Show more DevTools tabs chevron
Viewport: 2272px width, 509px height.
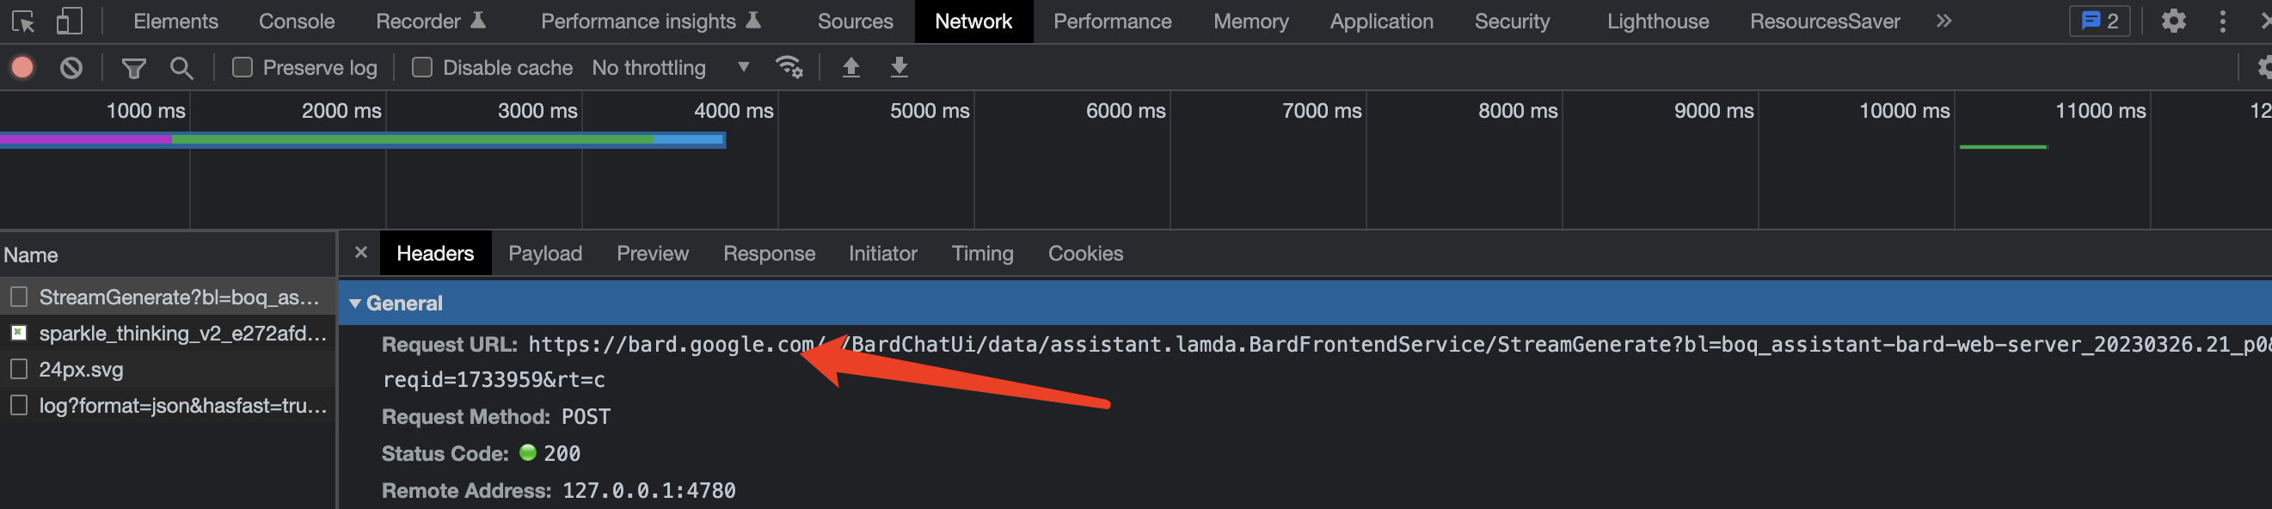pyautogui.click(x=1943, y=21)
